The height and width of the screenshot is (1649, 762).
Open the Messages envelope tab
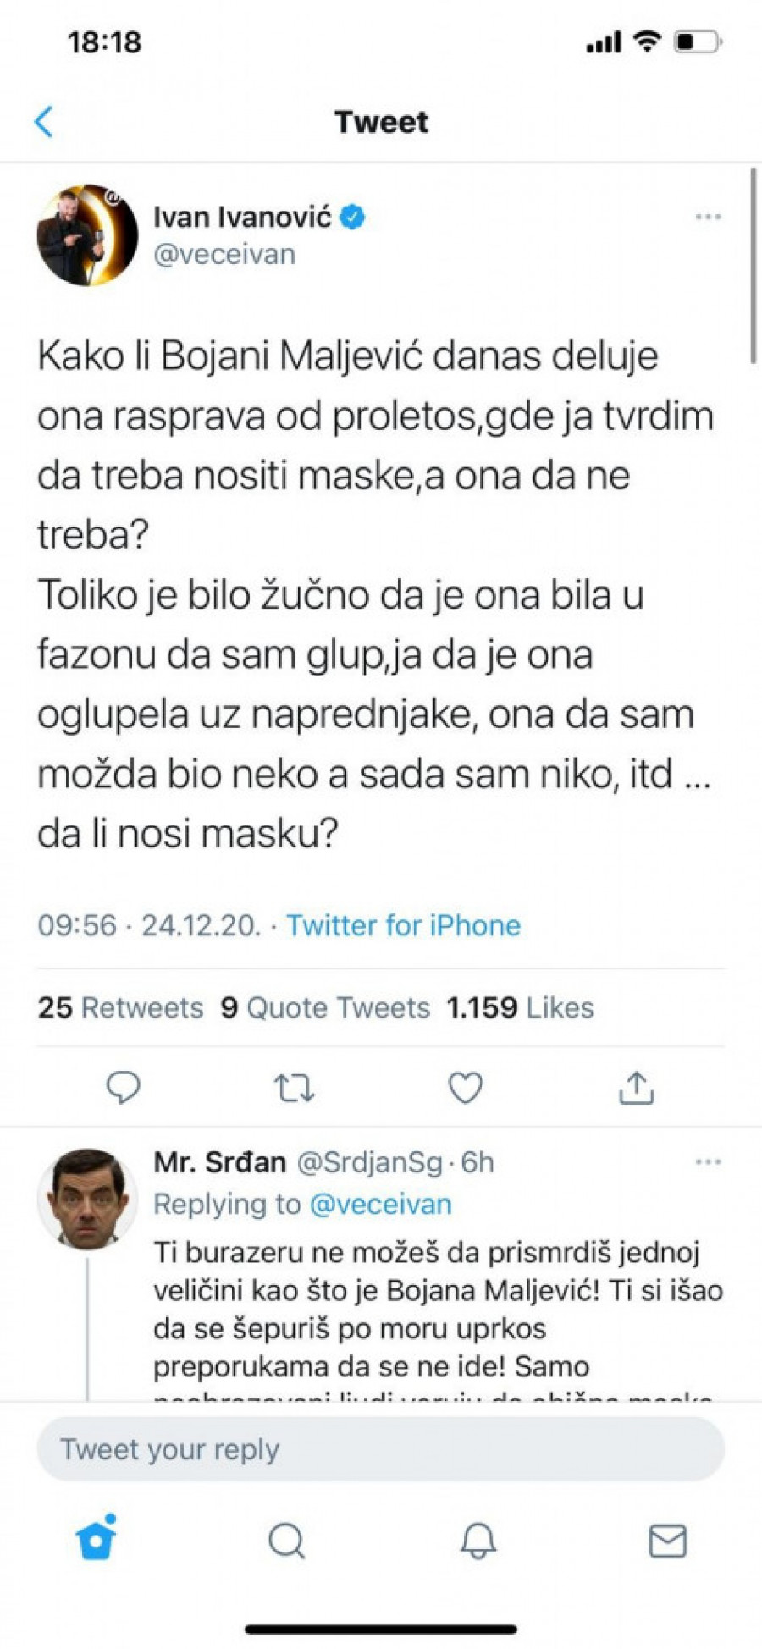667,1541
